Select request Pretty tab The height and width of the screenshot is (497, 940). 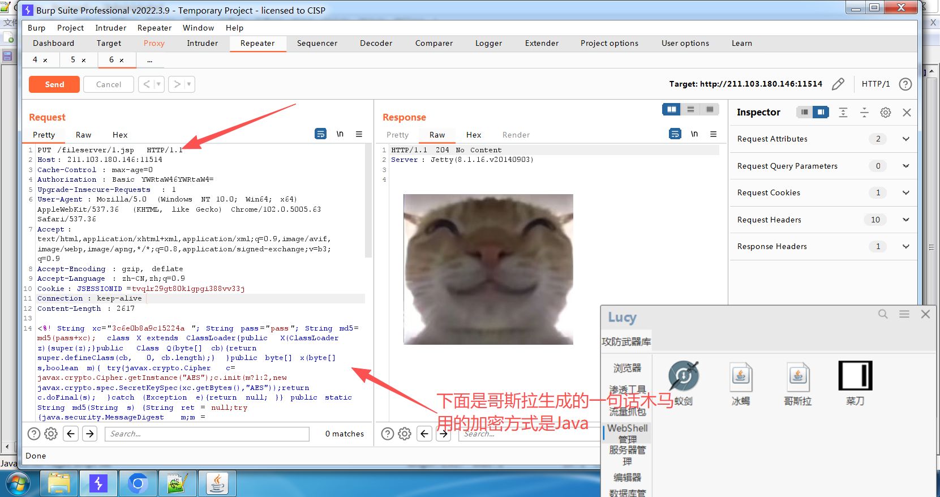tap(44, 135)
